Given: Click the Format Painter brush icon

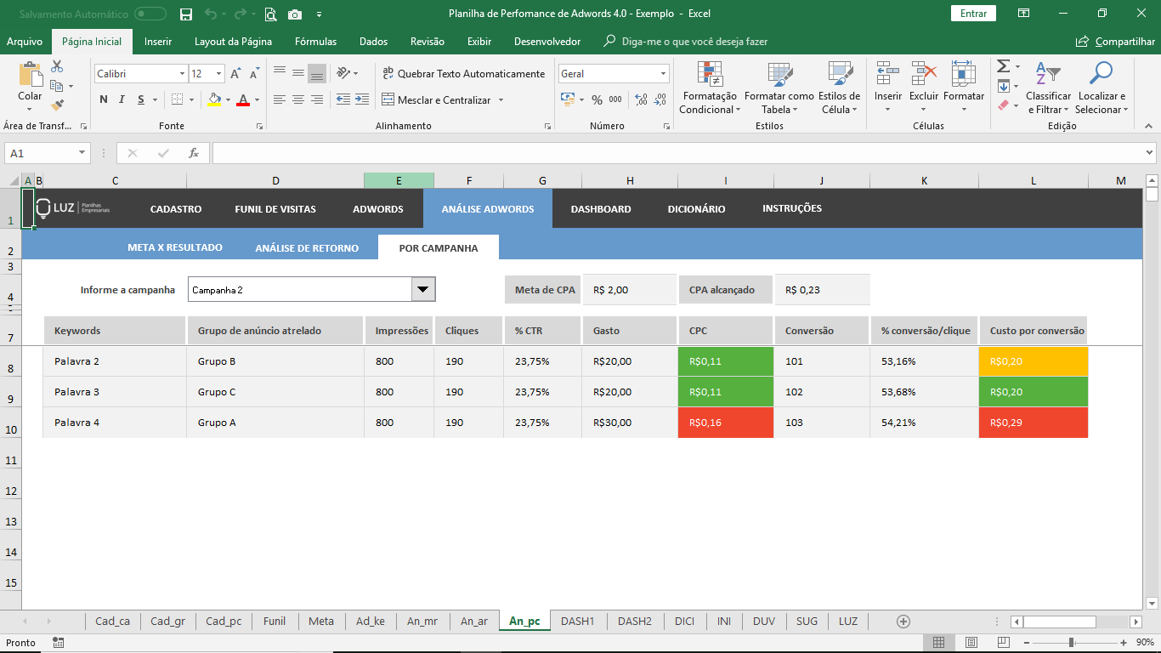Looking at the screenshot, I should click(57, 105).
